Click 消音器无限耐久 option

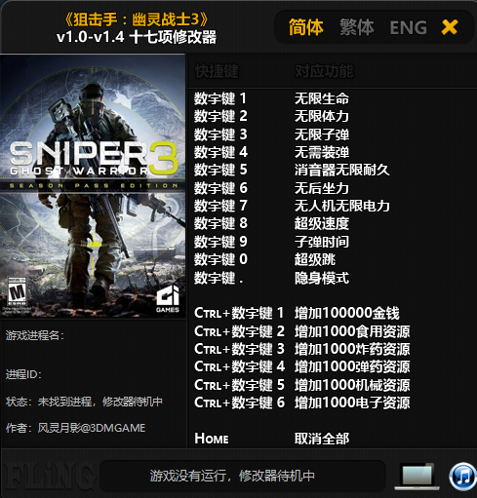(342, 170)
